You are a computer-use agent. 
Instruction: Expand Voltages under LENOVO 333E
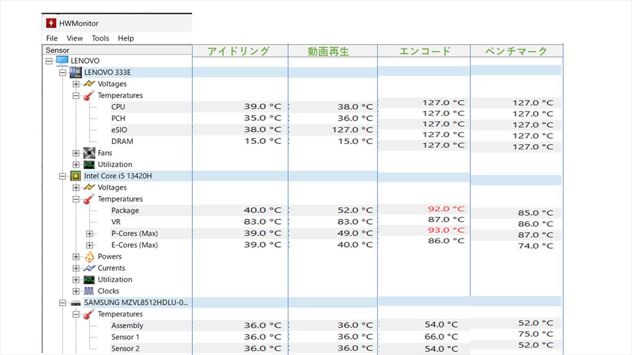(x=76, y=84)
